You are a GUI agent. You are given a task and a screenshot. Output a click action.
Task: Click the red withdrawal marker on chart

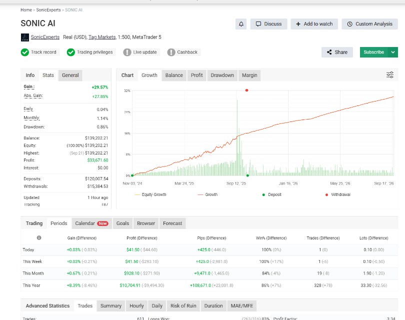pyautogui.click(x=246, y=90)
